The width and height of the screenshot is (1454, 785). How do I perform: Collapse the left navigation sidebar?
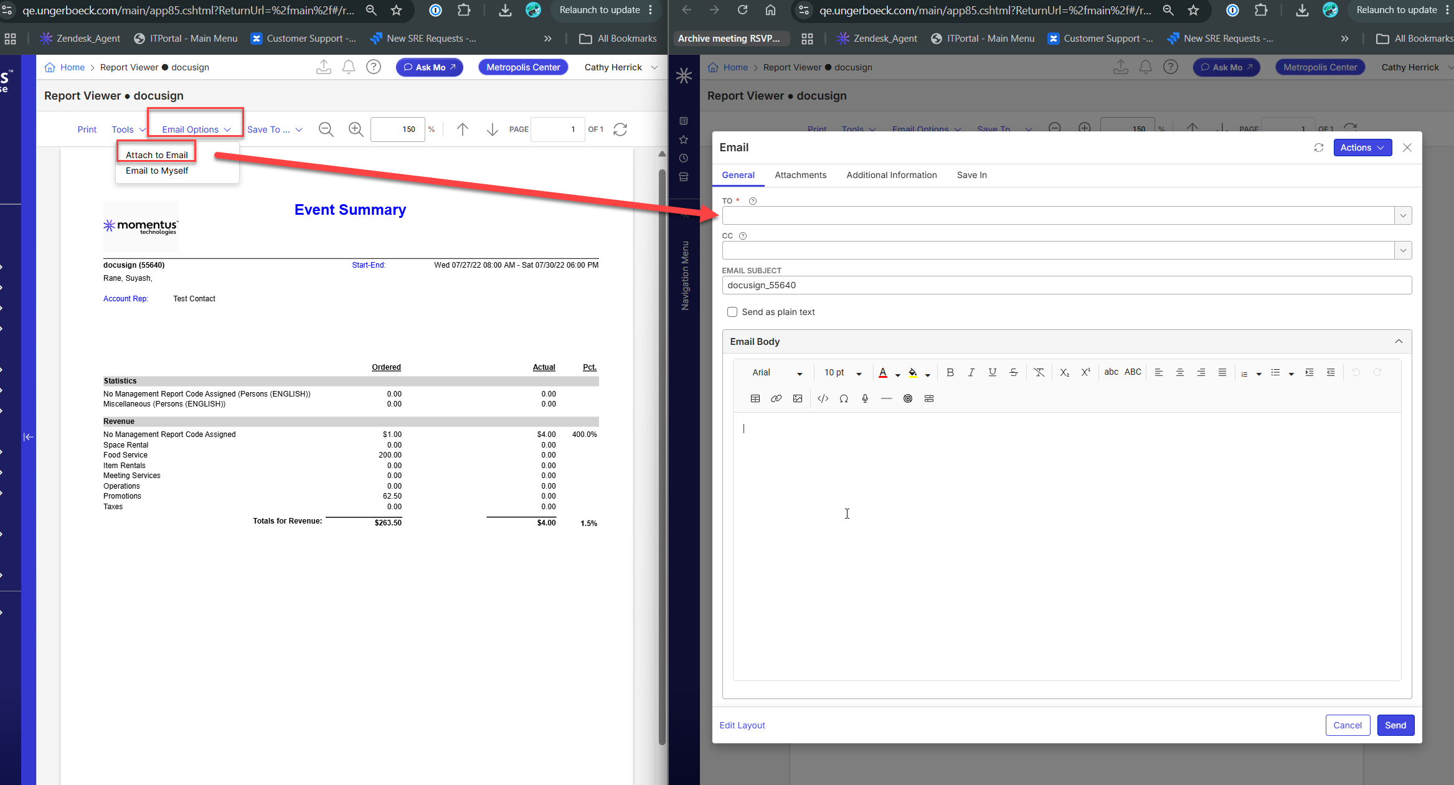(x=29, y=437)
